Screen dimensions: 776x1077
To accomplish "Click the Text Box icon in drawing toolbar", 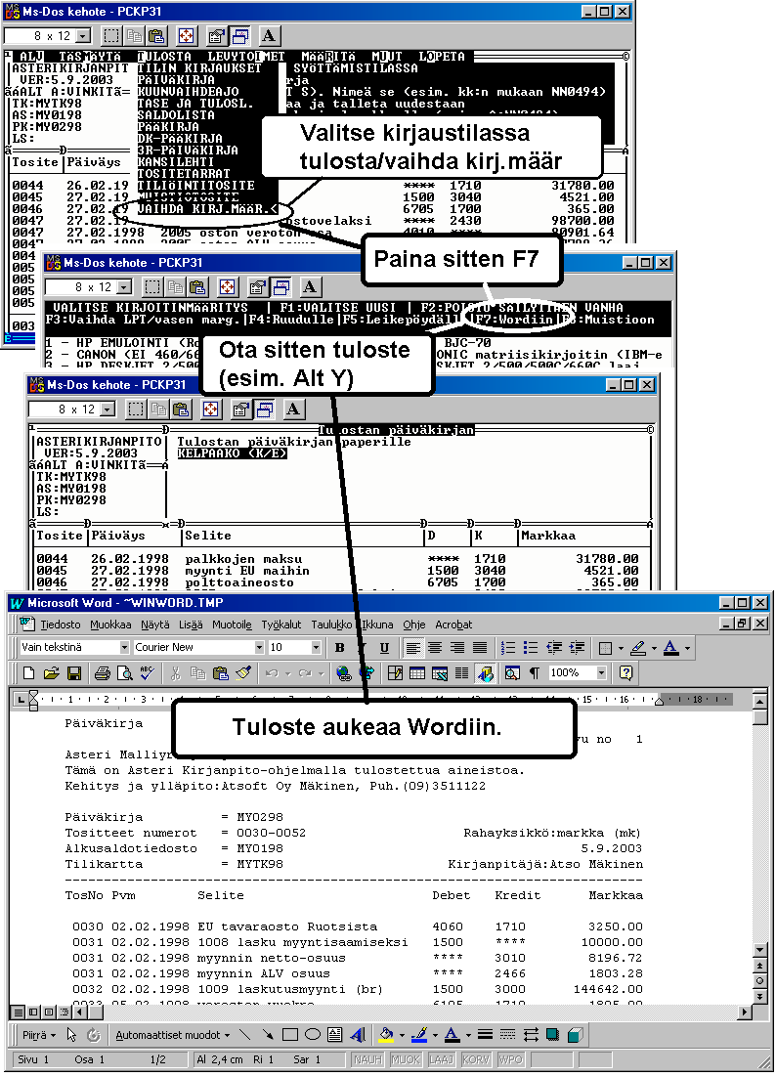I will click(335, 1034).
